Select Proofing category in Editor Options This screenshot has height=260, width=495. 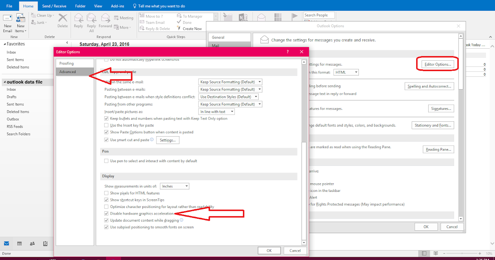tap(75, 64)
